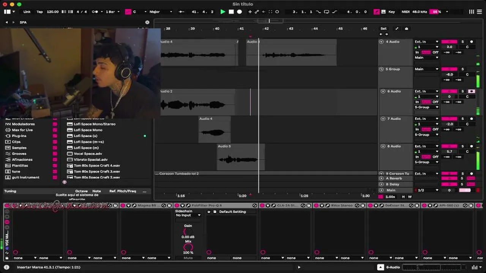
Task: Click the Key map mode button
Action: click(x=391, y=12)
